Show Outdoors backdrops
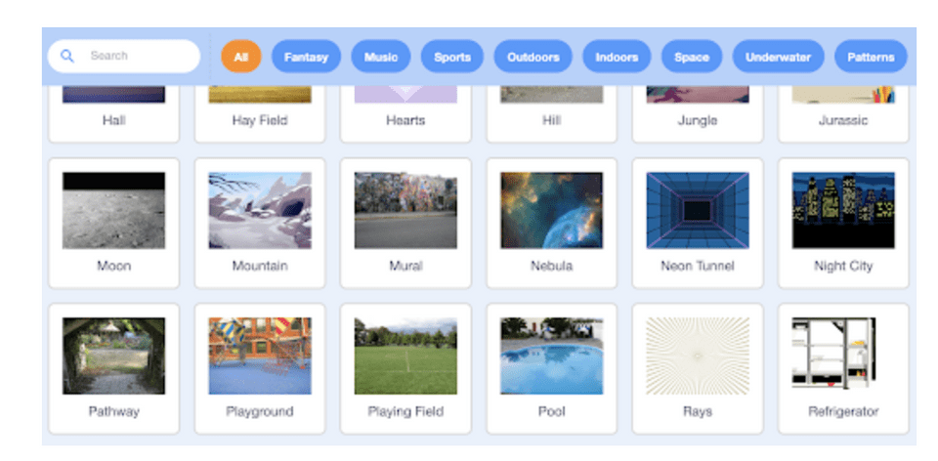The width and height of the screenshot is (938, 461). coord(533,57)
